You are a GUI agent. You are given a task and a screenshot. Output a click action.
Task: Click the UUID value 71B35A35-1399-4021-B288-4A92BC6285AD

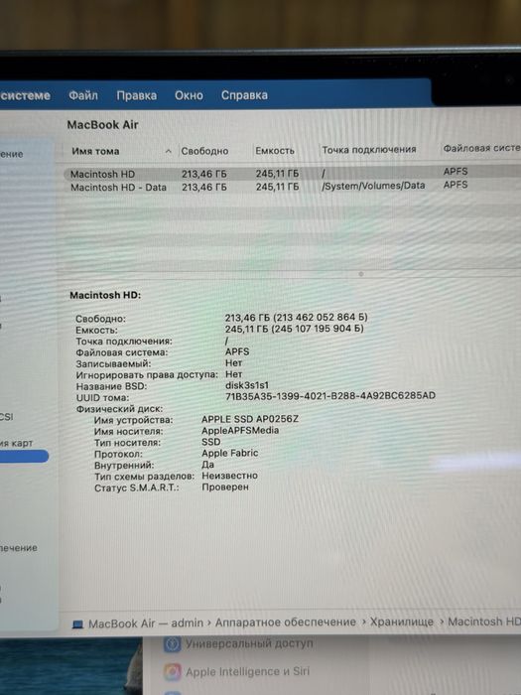[x=330, y=396]
